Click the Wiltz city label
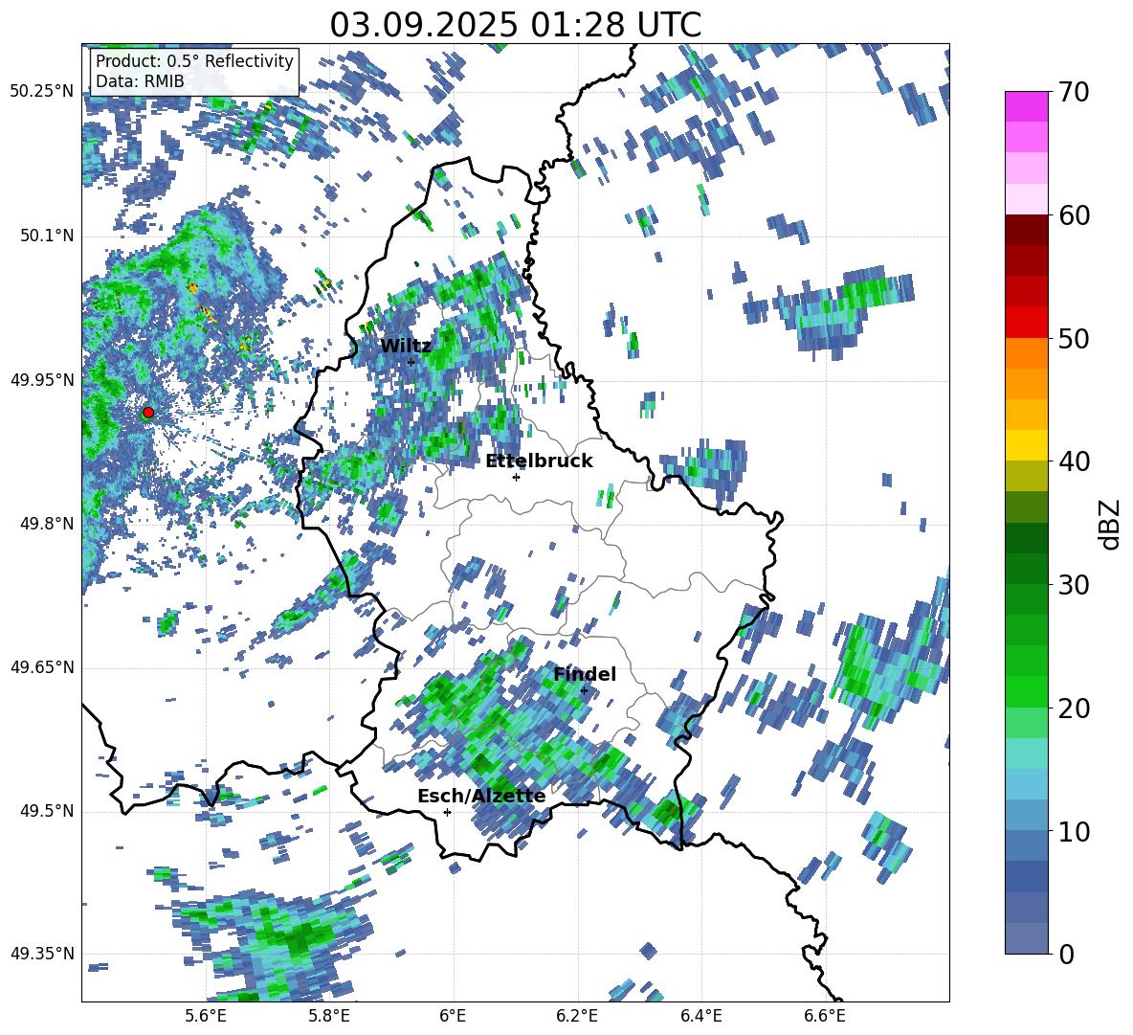This screenshot has width=1133, height=1035. (x=406, y=347)
